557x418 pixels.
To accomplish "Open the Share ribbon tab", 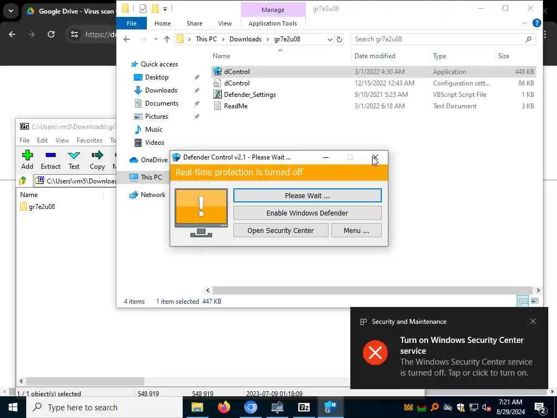I will [x=194, y=23].
